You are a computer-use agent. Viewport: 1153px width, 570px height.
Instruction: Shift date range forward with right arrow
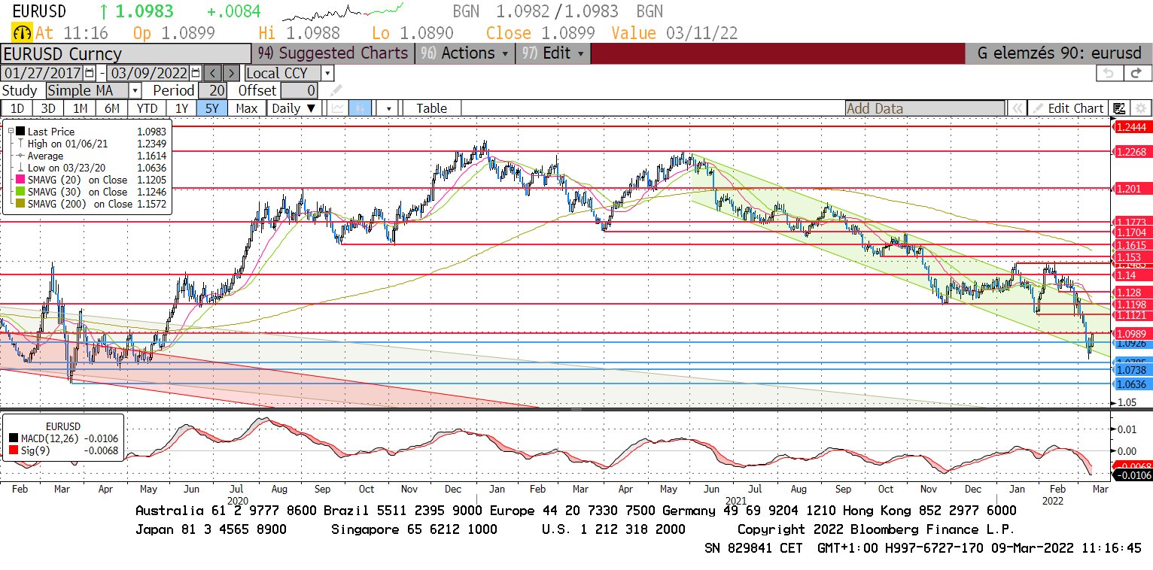(232, 73)
